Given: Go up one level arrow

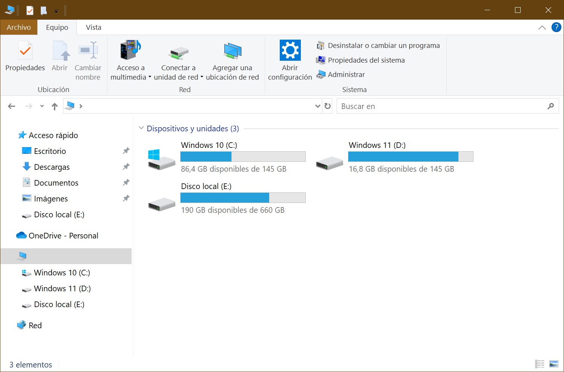Looking at the screenshot, I should [55, 106].
